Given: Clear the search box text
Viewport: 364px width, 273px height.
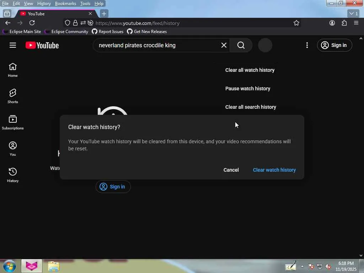Looking at the screenshot, I should 224,45.
